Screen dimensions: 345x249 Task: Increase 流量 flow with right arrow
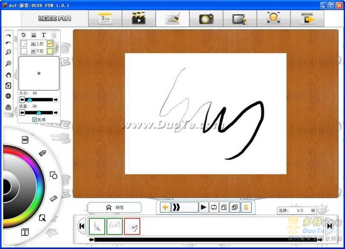(56, 113)
